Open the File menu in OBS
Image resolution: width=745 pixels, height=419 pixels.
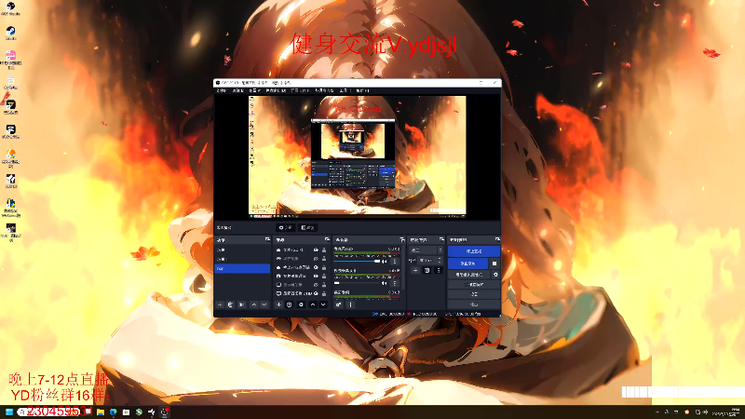pyautogui.click(x=222, y=90)
